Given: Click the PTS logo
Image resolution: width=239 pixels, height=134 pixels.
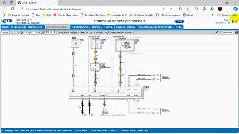Looking at the screenshot, I should pos(7,21).
